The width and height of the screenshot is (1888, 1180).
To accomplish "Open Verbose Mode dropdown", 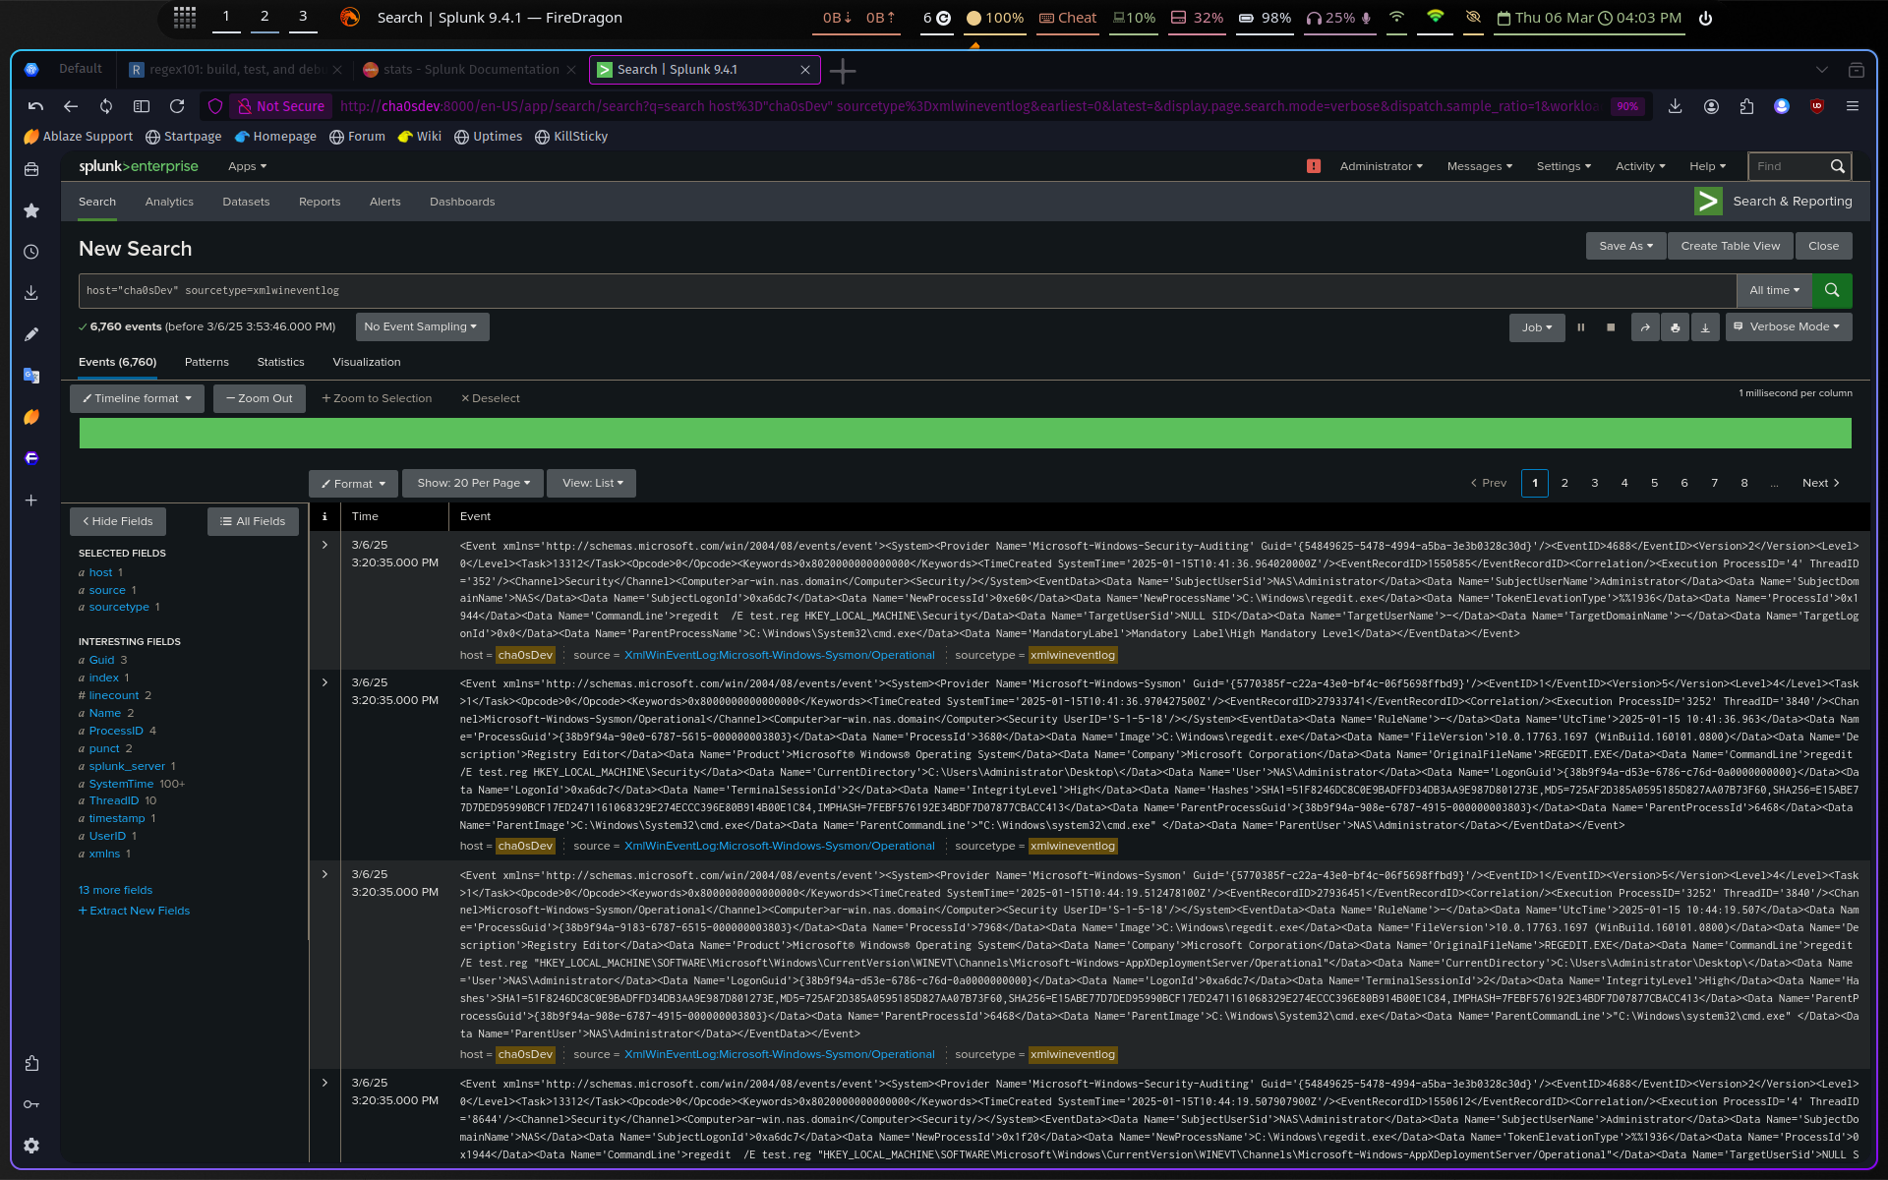I will (1789, 326).
